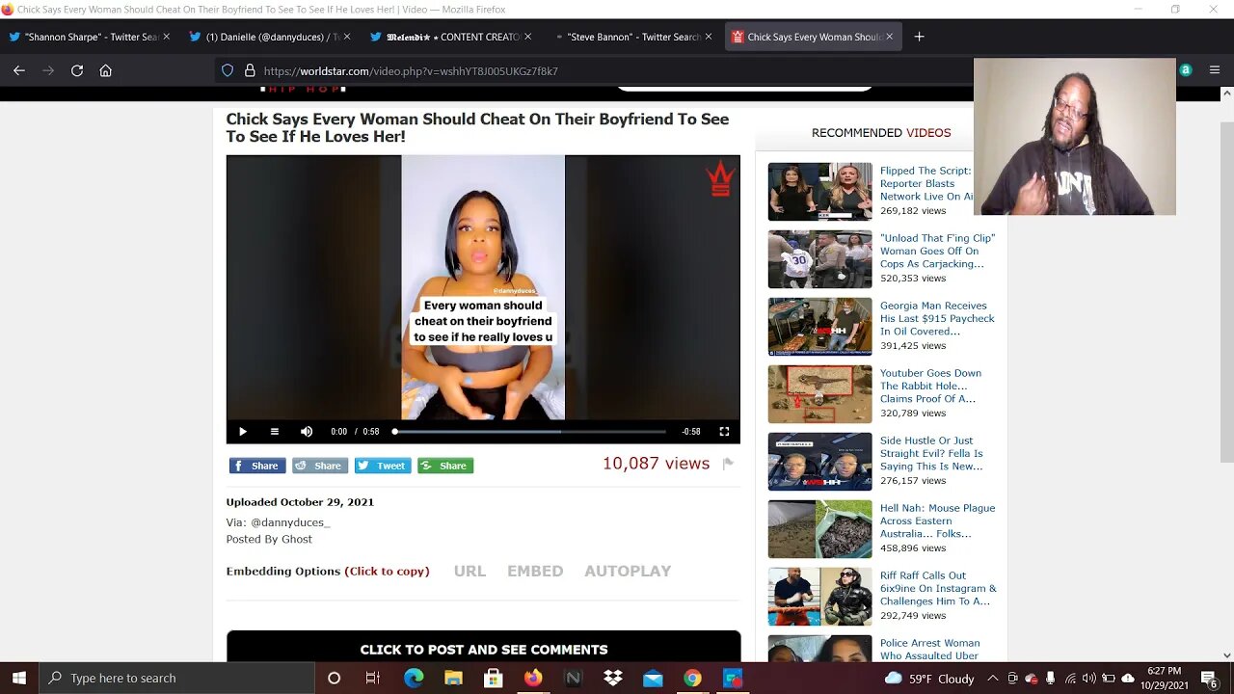Click the @dannyduces_ via credit text
The width and height of the screenshot is (1234, 694).
[290, 522]
